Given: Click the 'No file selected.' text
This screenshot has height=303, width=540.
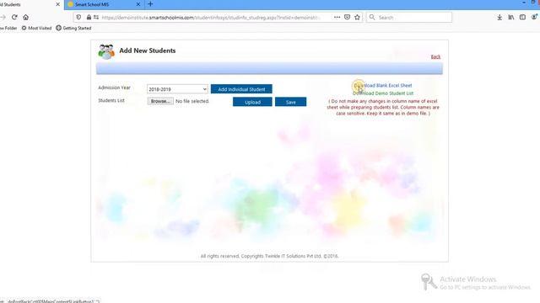Looking at the screenshot, I should coord(192,101).
